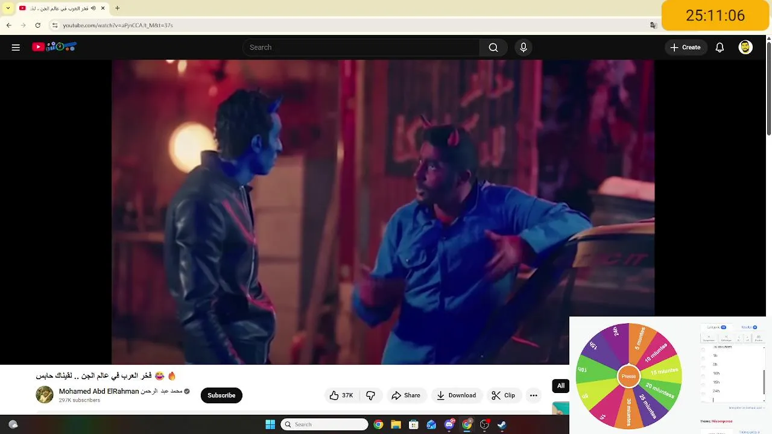Screen dimensions: 772x434
Task: Share the video
Action: pos(406,395)
